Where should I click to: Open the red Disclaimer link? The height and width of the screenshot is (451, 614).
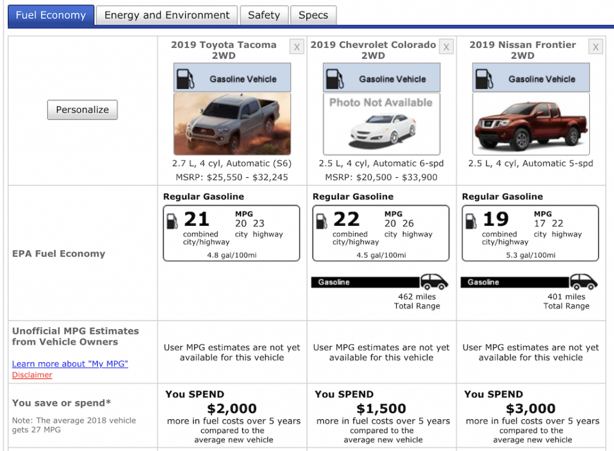tap(32, 375)
